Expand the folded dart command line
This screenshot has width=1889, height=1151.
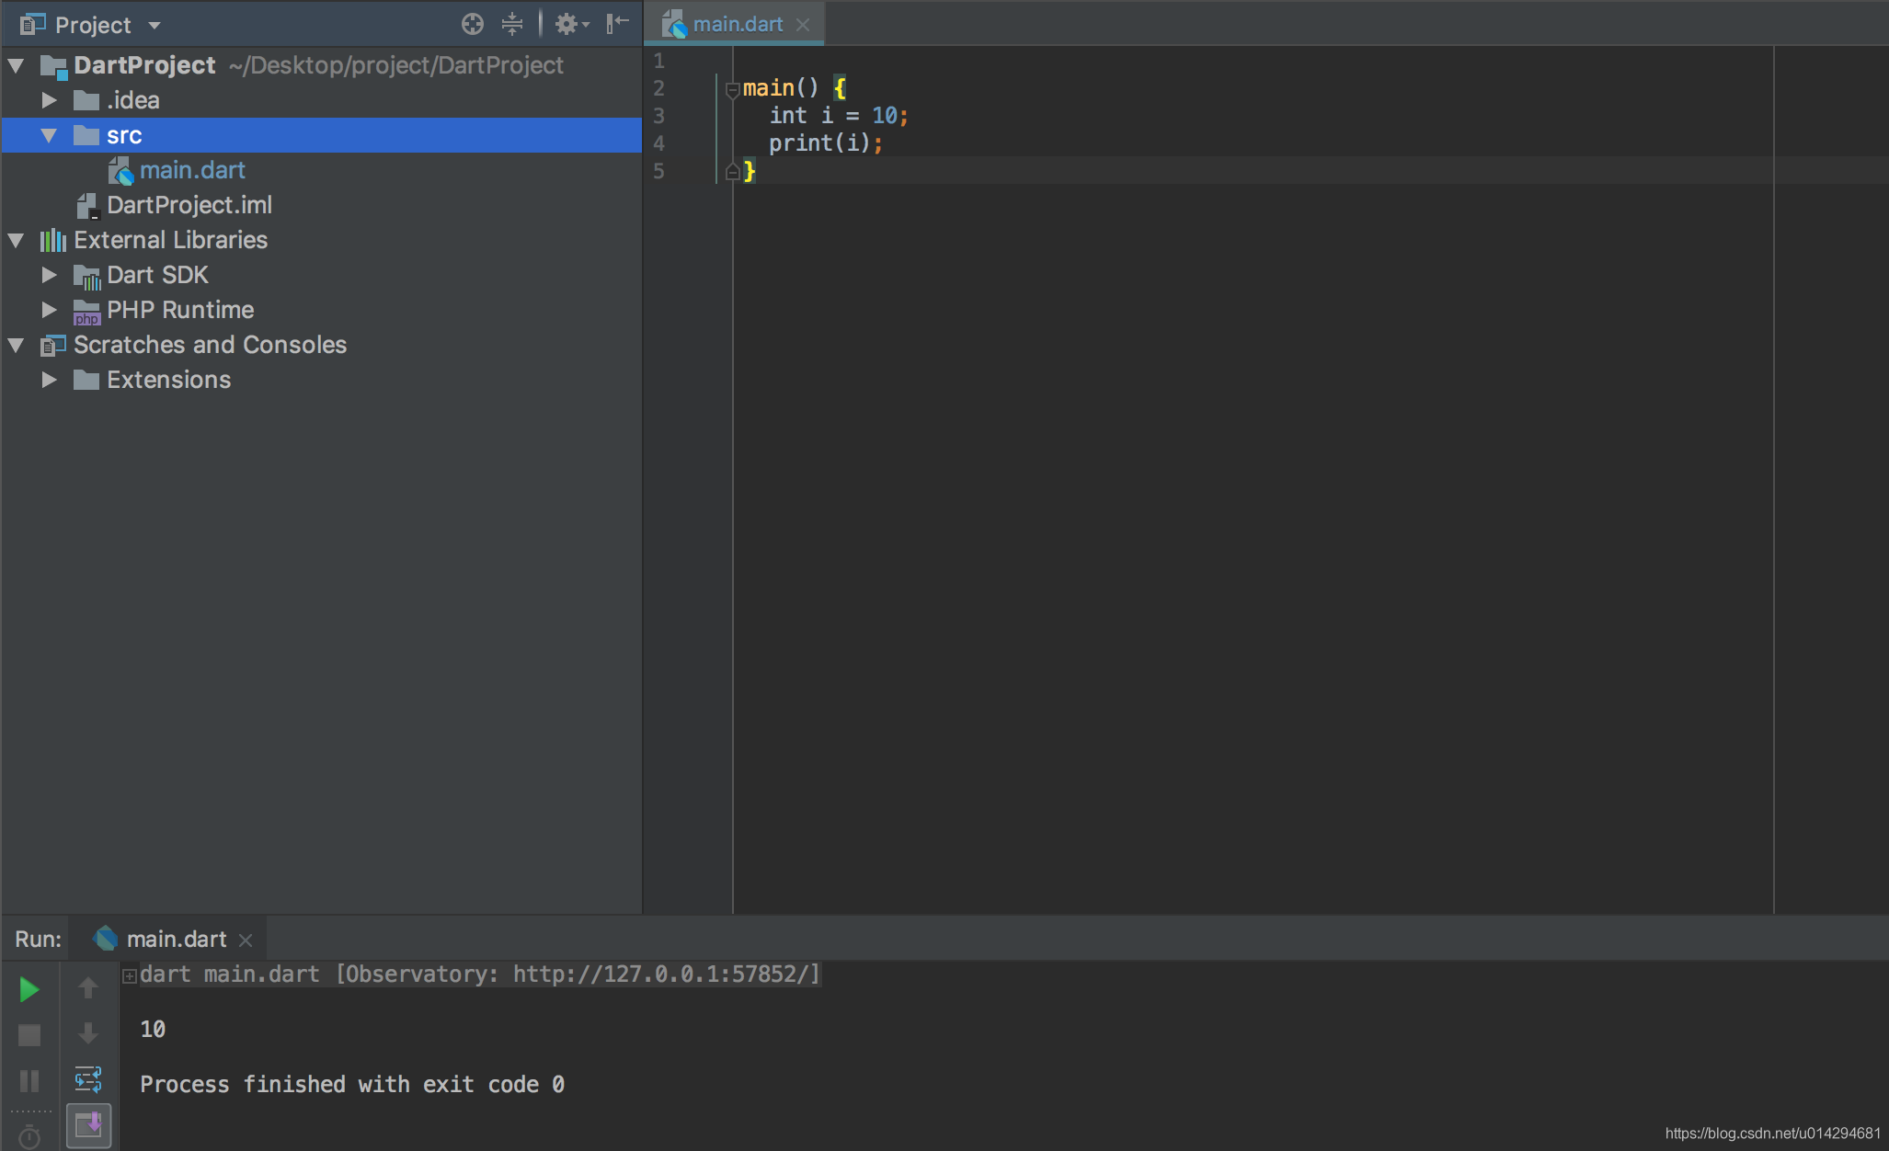tap(130, 975)
